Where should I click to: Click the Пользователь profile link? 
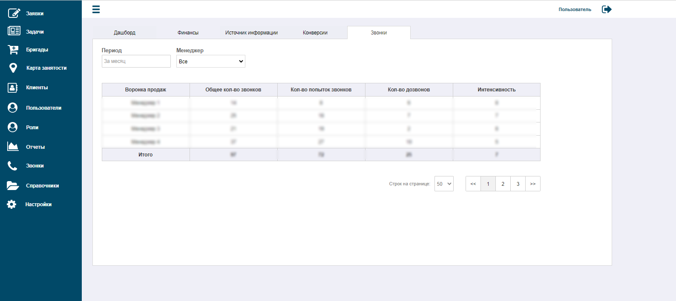[575, 9]
